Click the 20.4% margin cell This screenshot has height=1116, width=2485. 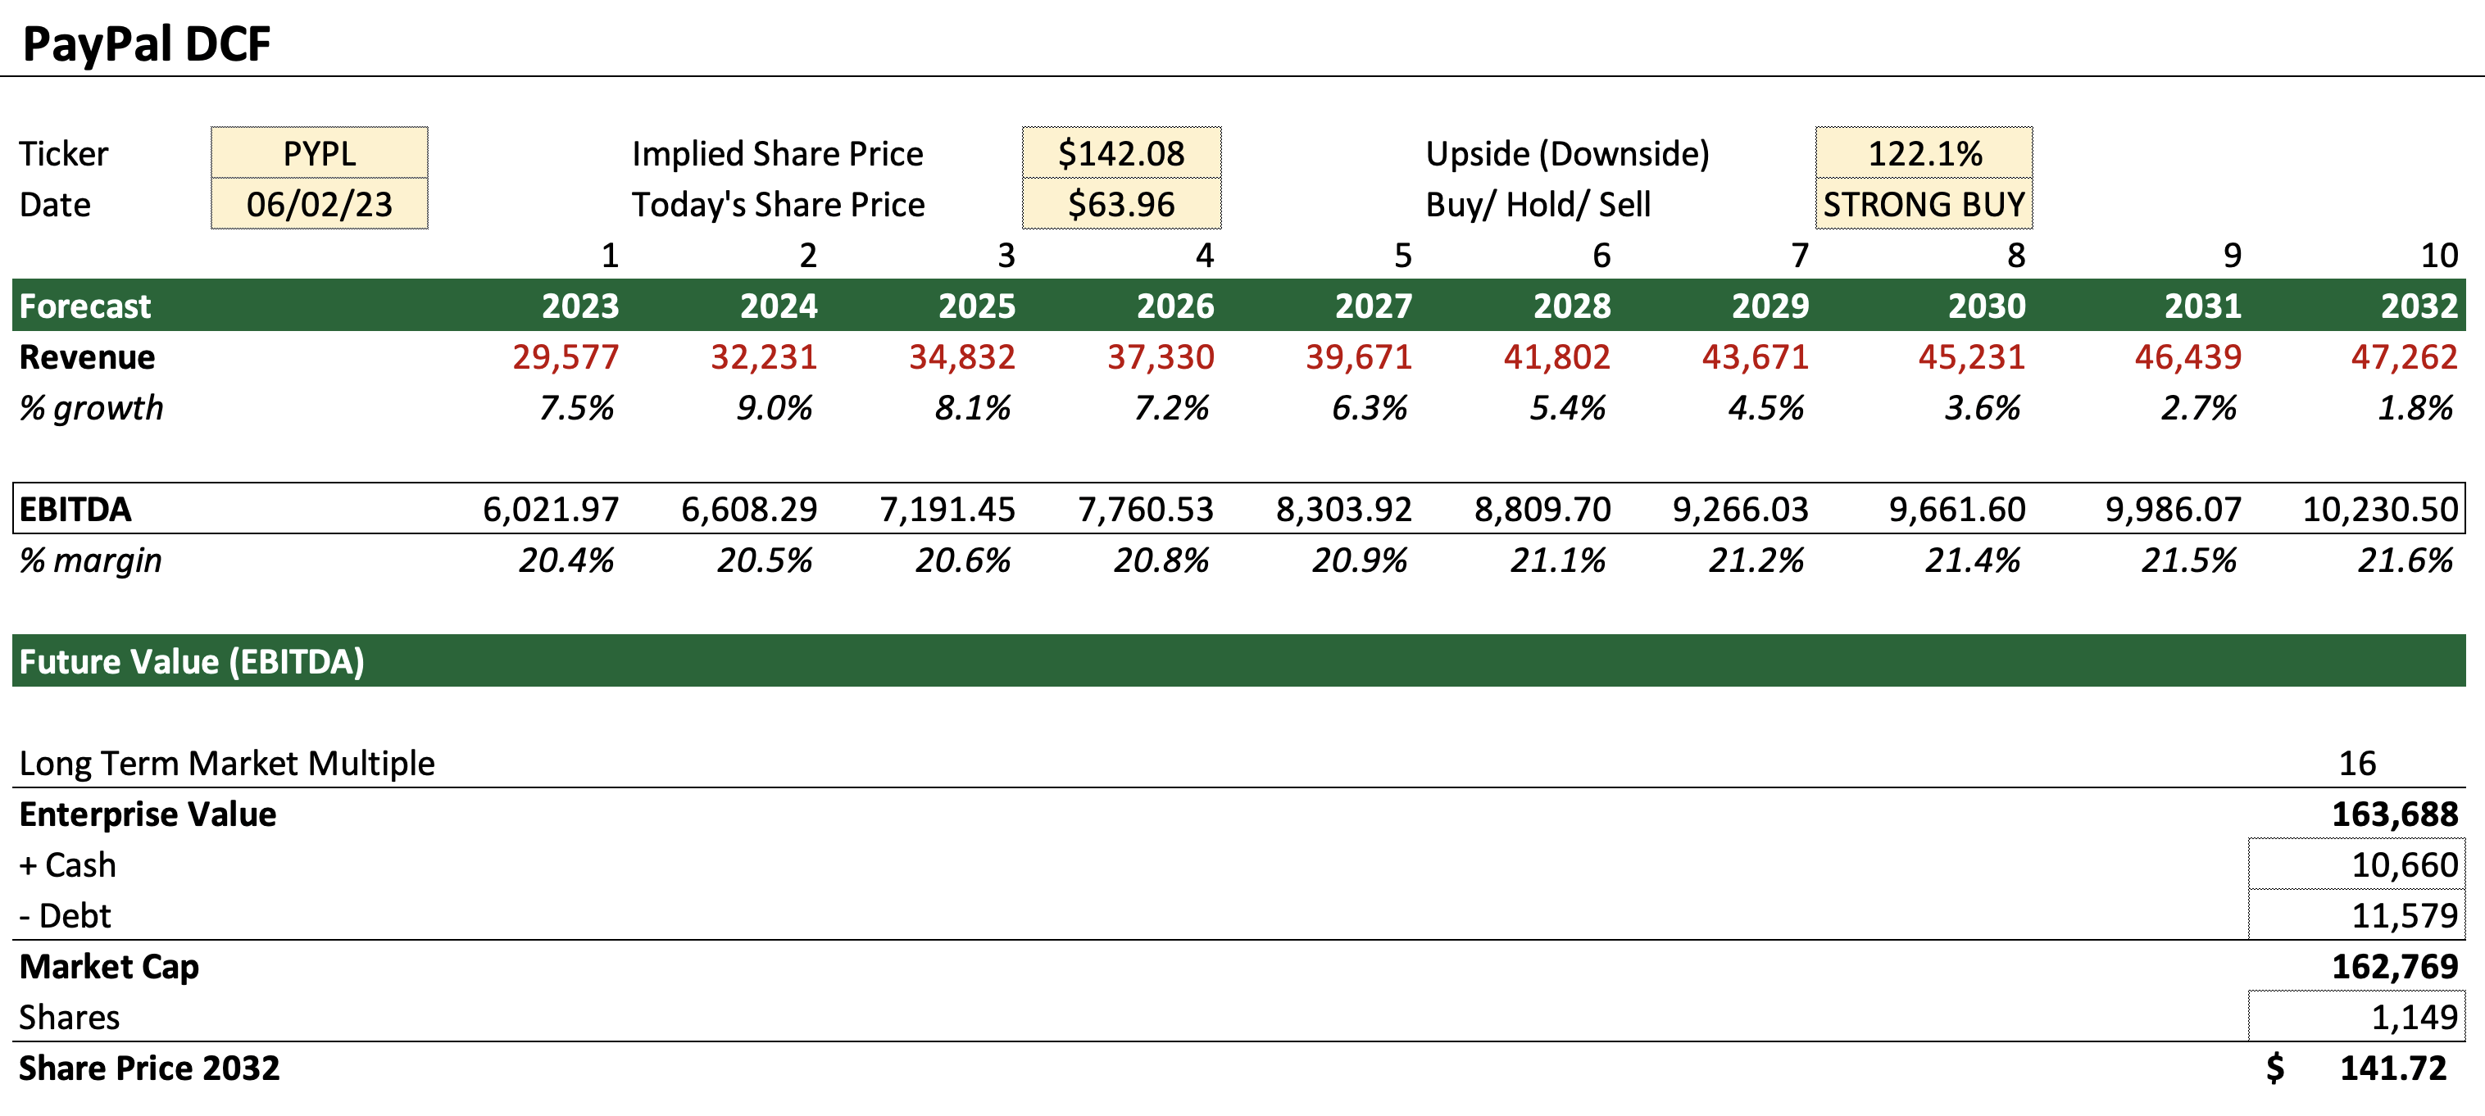566,560
